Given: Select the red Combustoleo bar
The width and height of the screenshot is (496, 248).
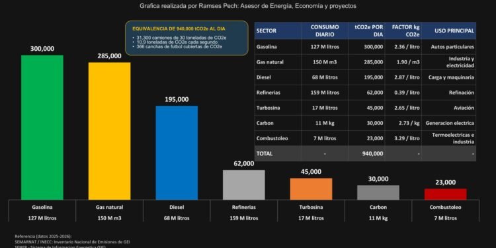Looking at the screenshot, I should tap(445, 194).
